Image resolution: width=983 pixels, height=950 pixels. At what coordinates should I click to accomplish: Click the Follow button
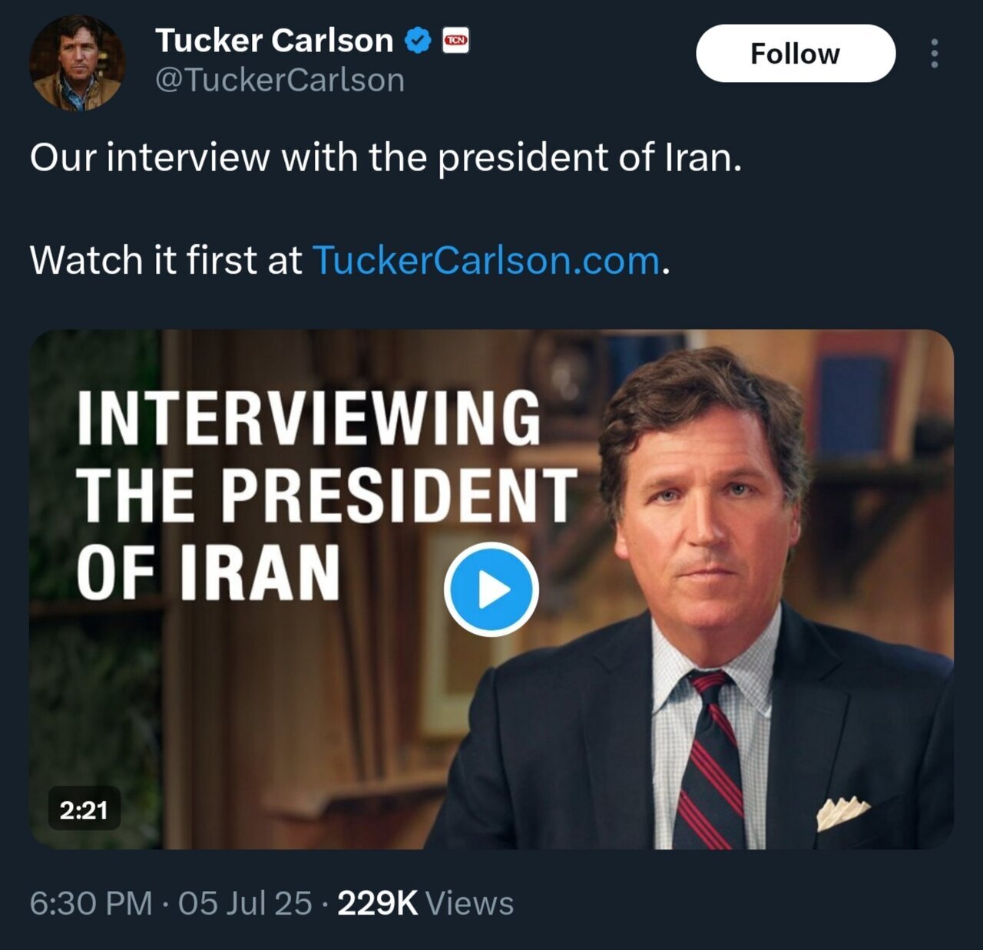795,54
